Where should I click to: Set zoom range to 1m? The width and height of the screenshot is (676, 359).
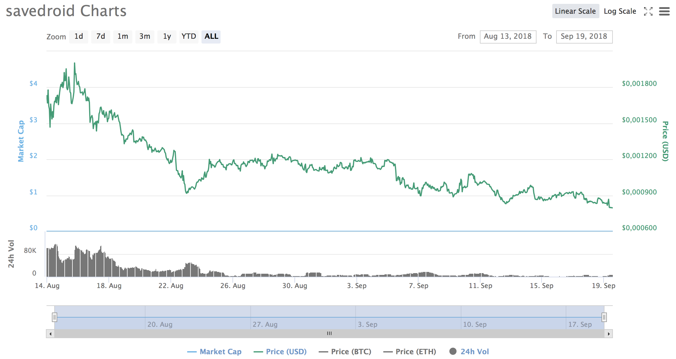pyautogui.click(x=123, y=37)
